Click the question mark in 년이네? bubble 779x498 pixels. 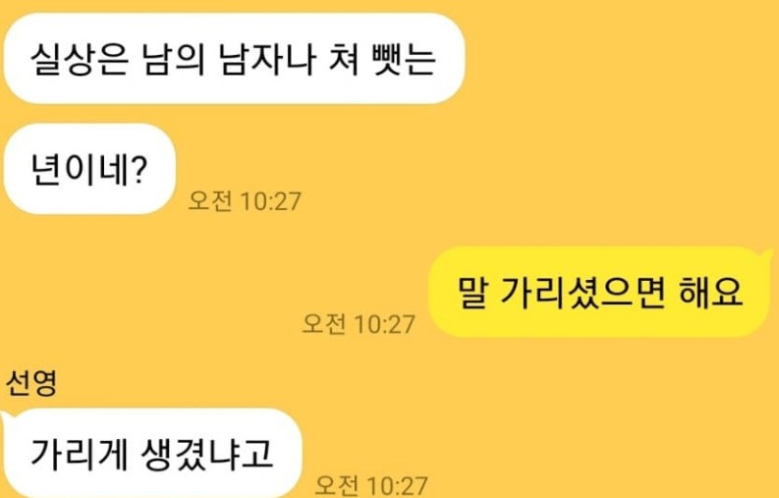pyautogui.click(x=139, y=170)
